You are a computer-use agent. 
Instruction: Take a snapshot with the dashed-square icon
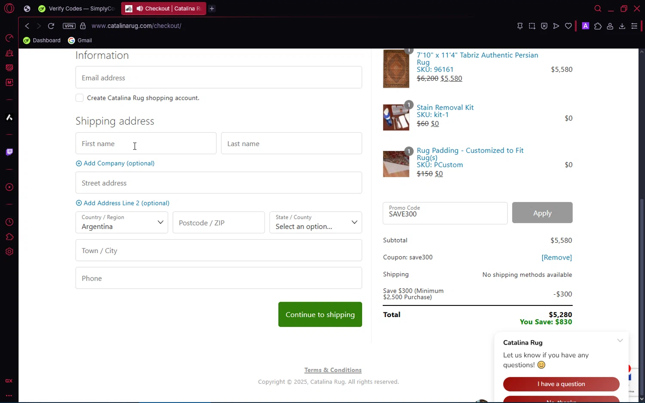pos(532,26)
